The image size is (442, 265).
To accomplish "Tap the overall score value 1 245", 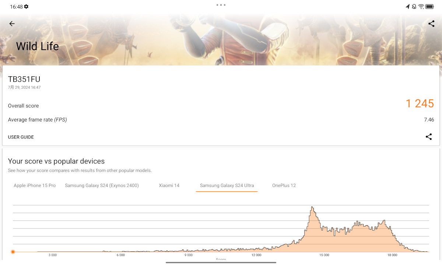I will 420,103.
